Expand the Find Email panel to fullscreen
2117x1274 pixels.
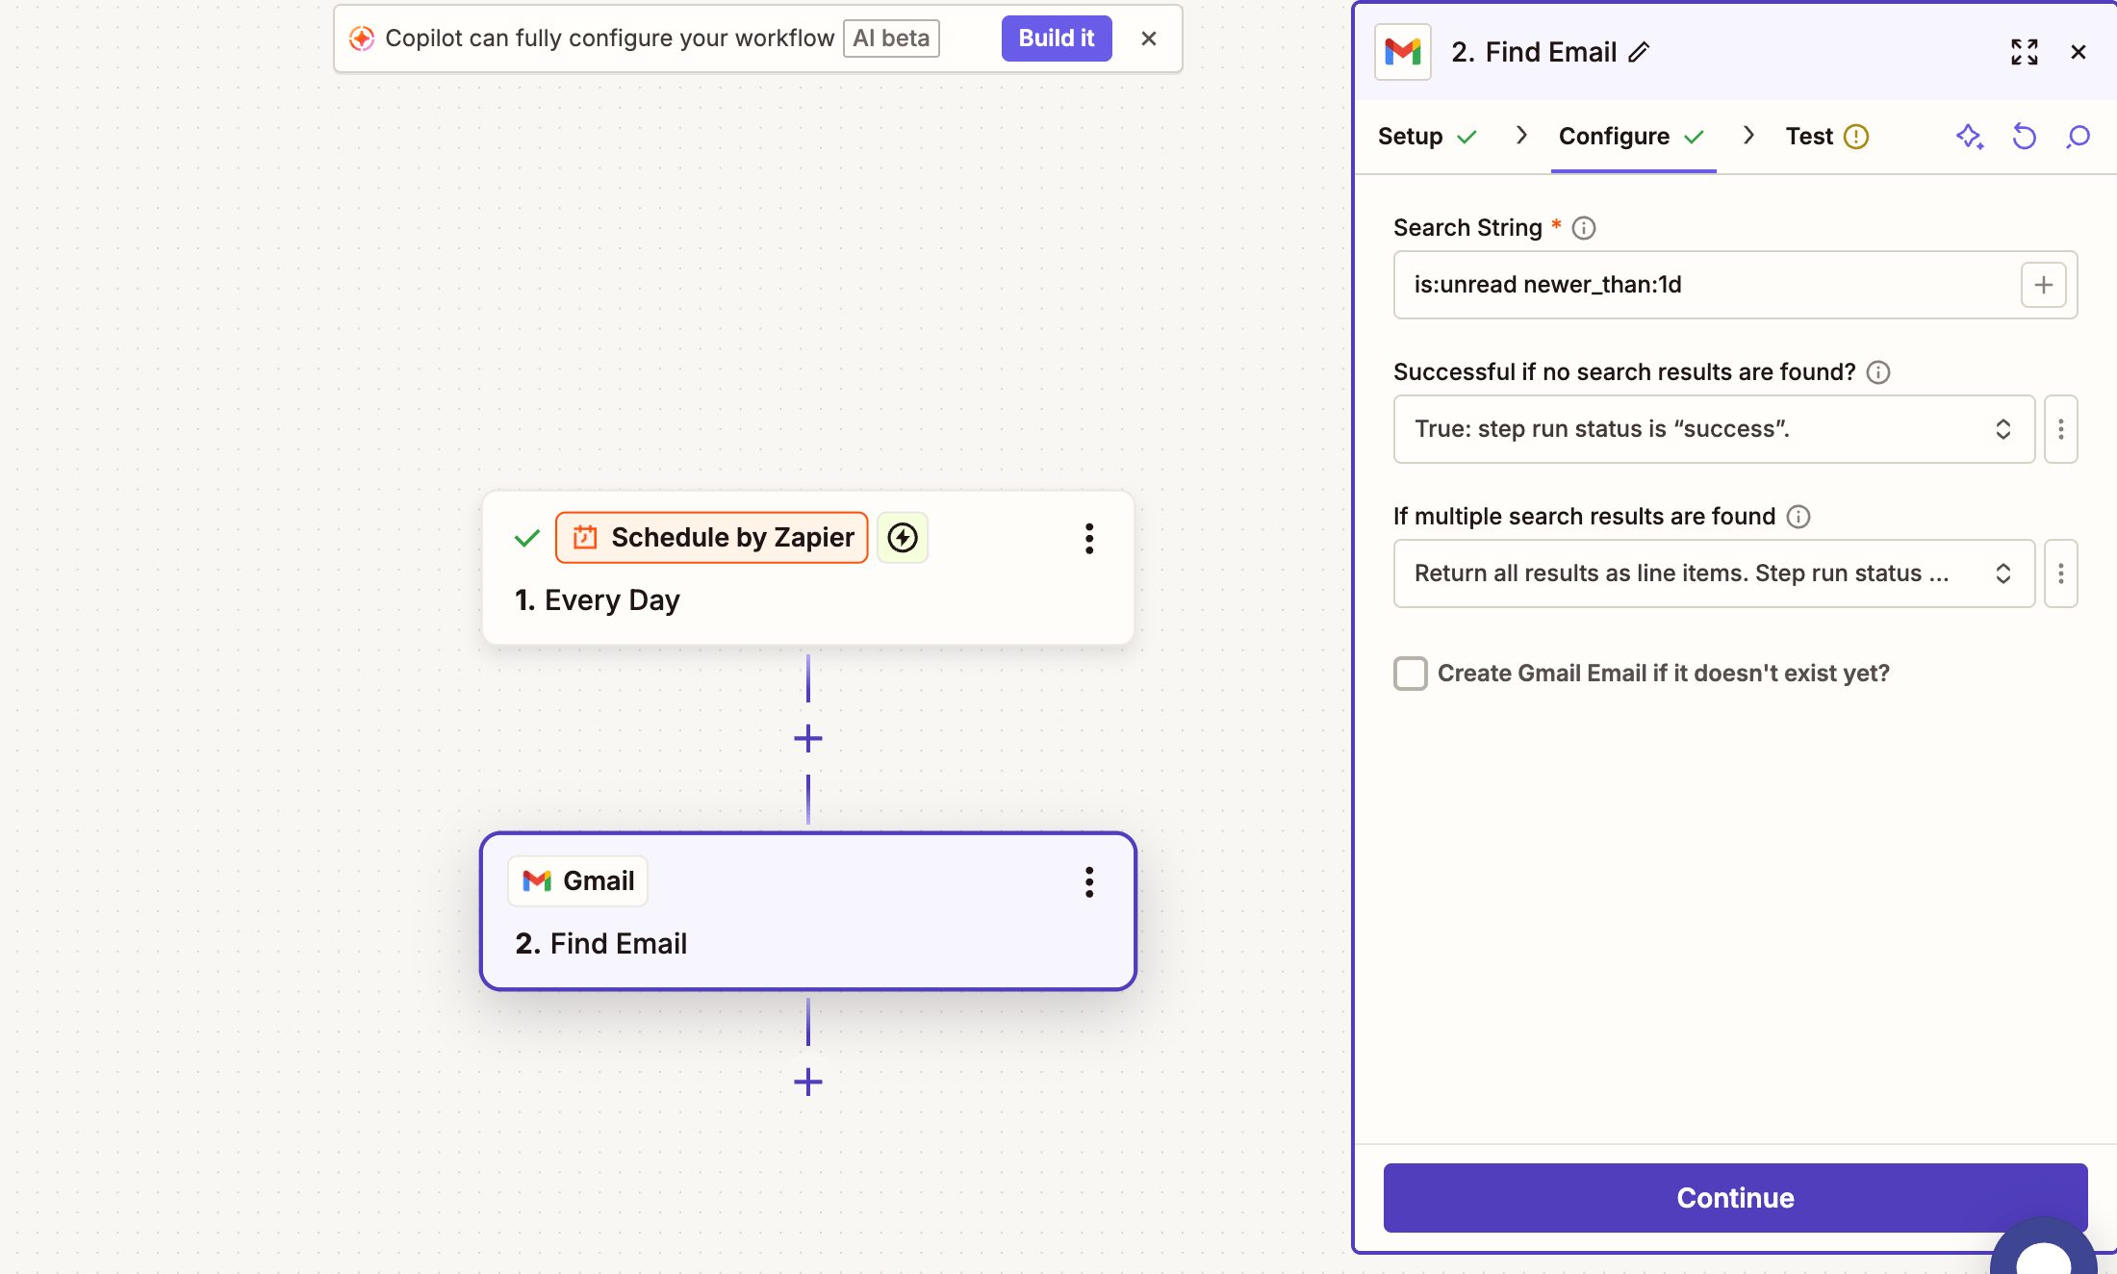tap(2024, 52)
